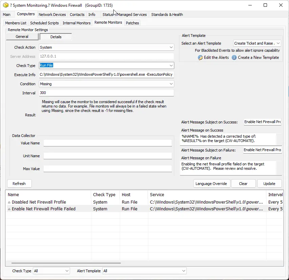This screenshot has height=280, width=289.
Task: Click the horizontal scrollbar of the monitor list
Action: pyautogui.click(x=66, y=263)
